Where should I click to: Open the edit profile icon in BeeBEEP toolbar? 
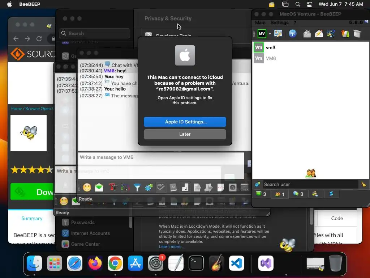[x=278, y=34]
